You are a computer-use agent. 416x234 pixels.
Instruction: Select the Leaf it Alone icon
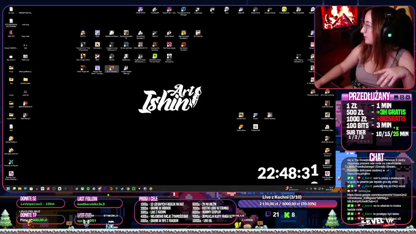(x=241, y=128)
